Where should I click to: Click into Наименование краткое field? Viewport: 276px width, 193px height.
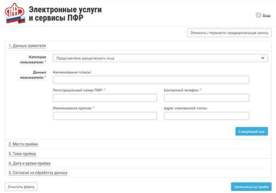pyautogui.click(x=105, y=116)
